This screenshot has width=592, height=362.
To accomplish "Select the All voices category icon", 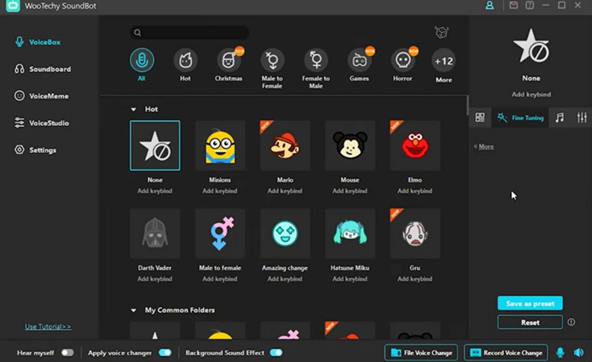I will [141, 60].
